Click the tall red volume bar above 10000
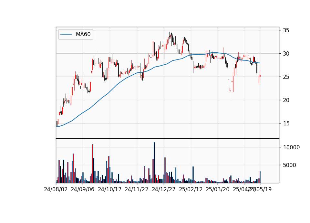 point(93,164)
